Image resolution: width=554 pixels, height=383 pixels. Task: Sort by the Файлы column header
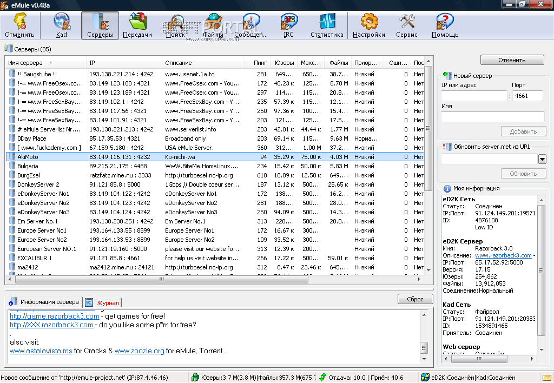pyautogui.click(x=338, y=63)
